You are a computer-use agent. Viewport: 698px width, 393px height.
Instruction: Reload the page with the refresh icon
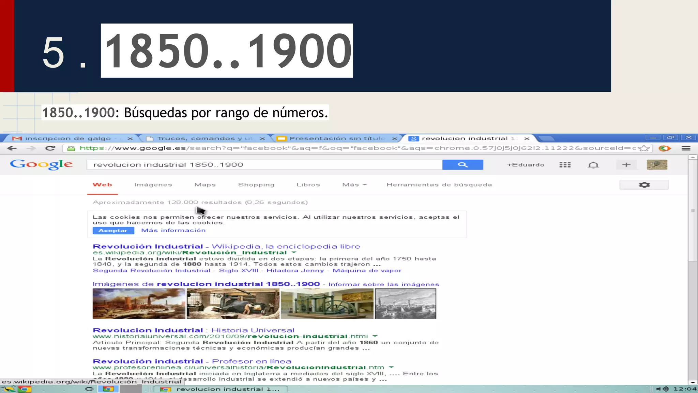point(50,148)
